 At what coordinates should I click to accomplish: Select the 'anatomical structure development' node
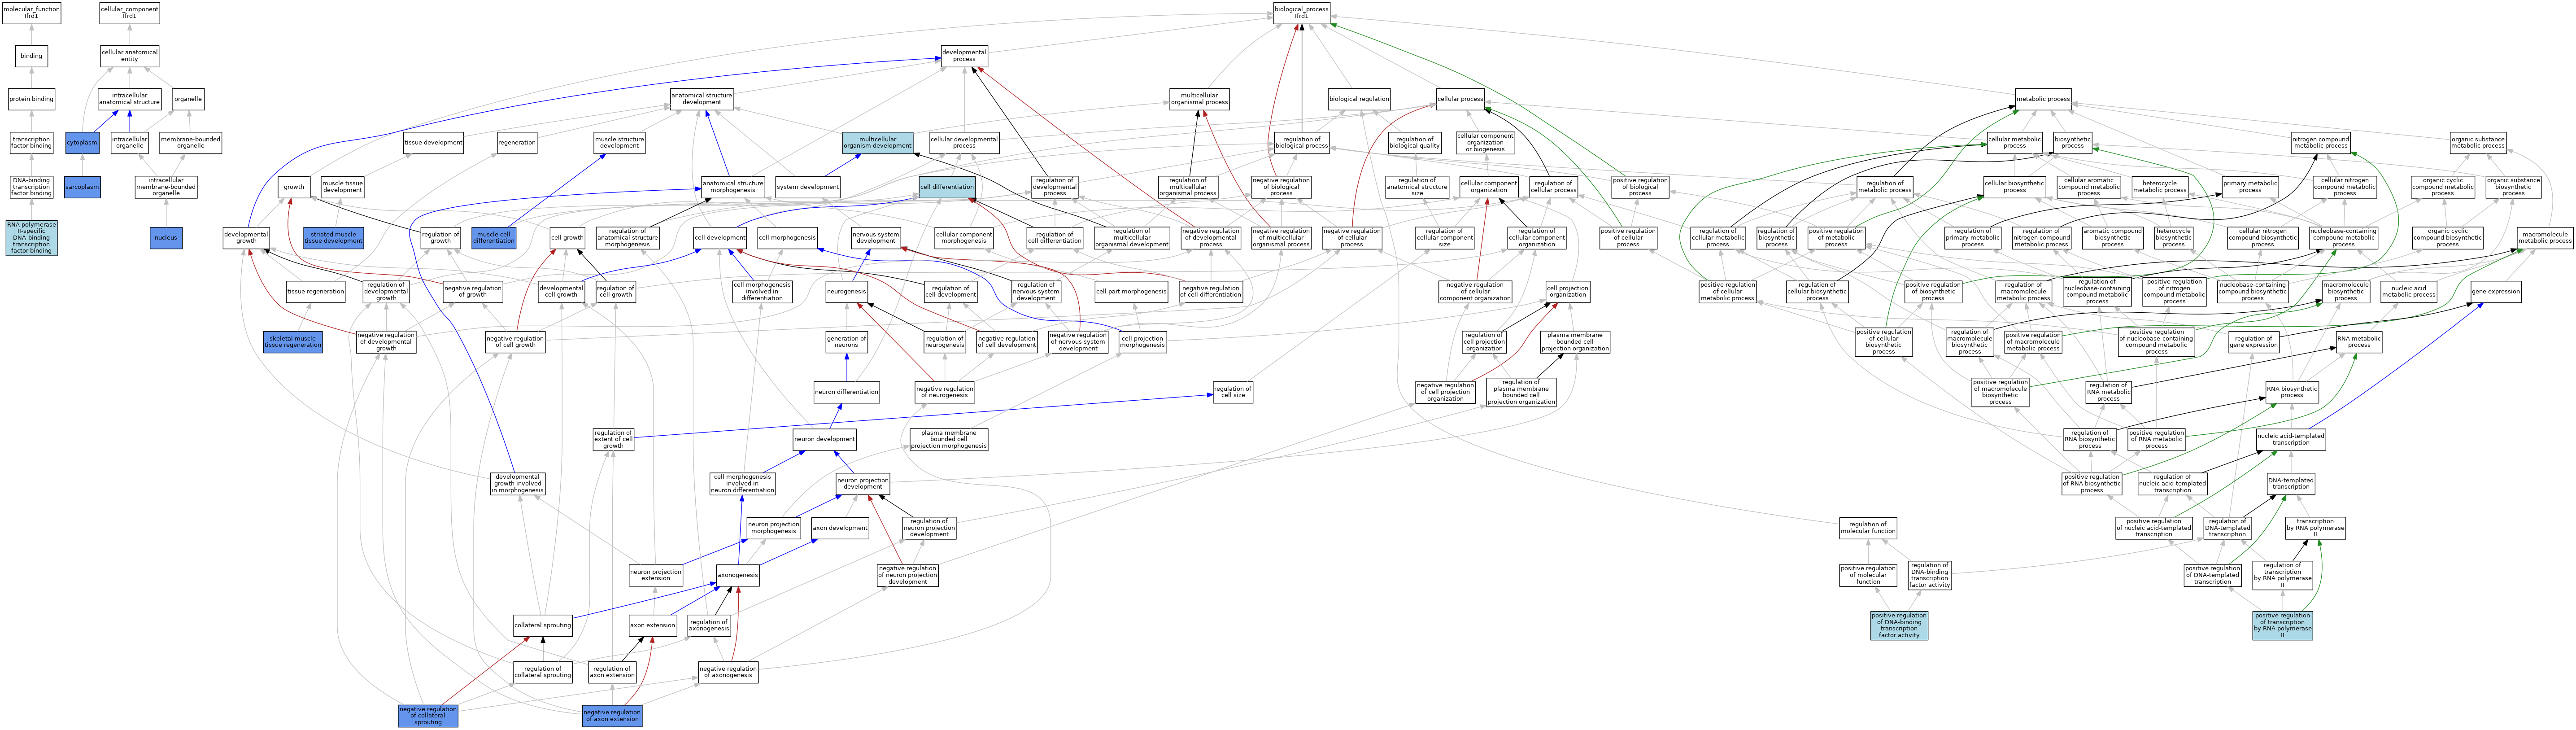(x=702, y=99)
